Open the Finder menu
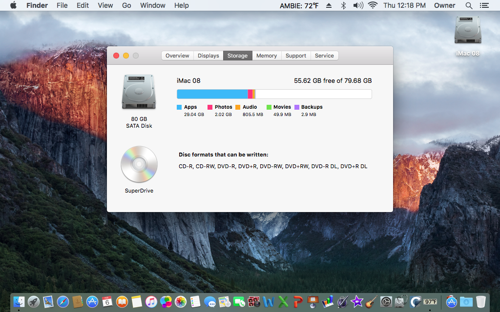This screenshot has height=312, width=500. pyautogui.click(x=37, y=5)
